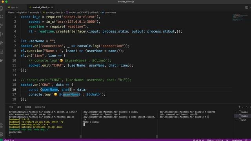This screenshot has height=141, width=251.
Task: Open the Docker view in activity bar
Action: [x=2, y=60]
